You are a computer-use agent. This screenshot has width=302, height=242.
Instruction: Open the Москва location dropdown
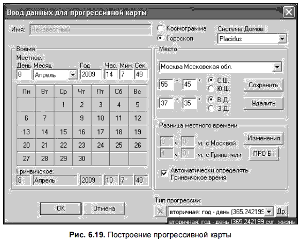tap(277, 67)
